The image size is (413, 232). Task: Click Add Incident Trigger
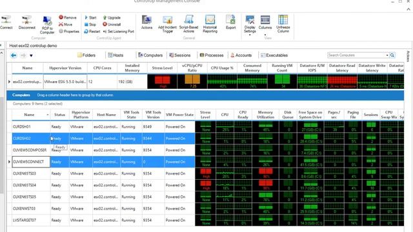[x=167, y=24]
